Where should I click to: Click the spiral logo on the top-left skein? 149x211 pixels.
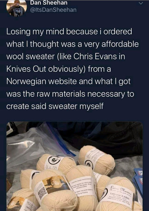point(54,160)
